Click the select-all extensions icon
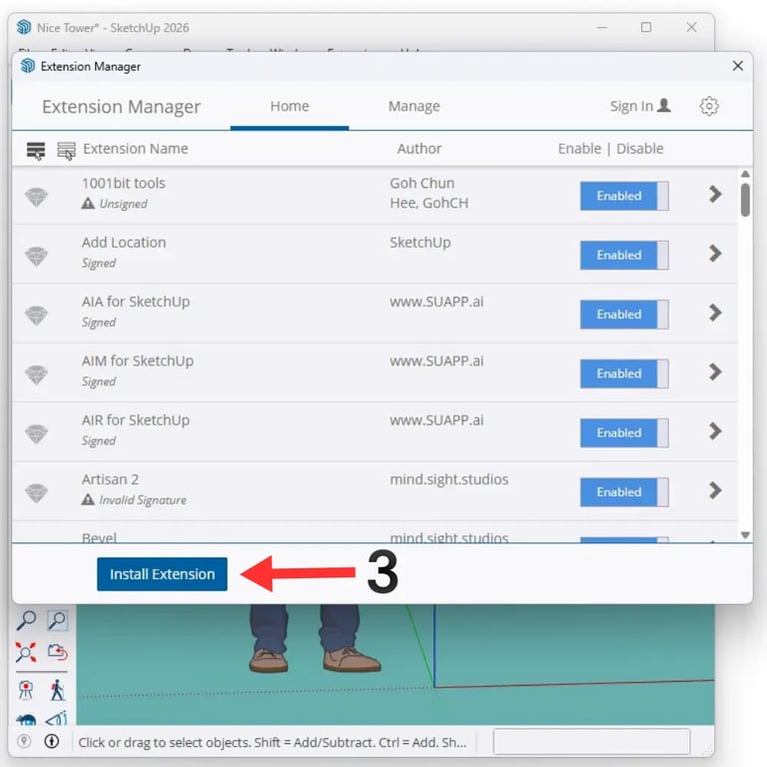 pyautogui.click(x=36, y=151)
